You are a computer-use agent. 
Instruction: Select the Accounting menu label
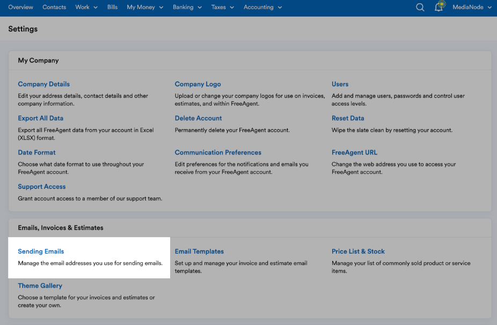click(x=258, y=7)
